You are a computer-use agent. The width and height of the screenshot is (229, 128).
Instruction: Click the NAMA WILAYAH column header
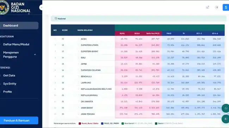point(85,30)
